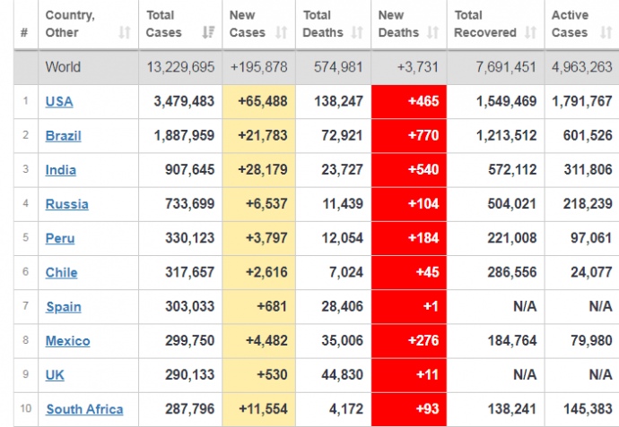Follow the India link
Image resolution: width=619 pixels, height=427 pixels.
pos(60,170)
